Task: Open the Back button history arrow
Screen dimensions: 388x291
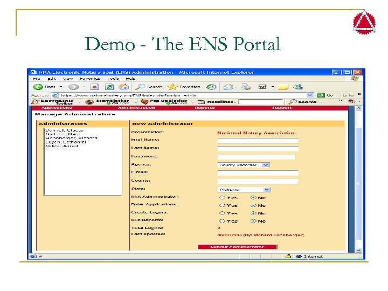Action: pos(61,87)
